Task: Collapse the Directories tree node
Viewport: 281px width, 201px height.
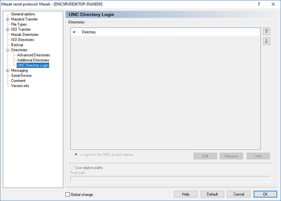Action: click(x=7, y=50)
